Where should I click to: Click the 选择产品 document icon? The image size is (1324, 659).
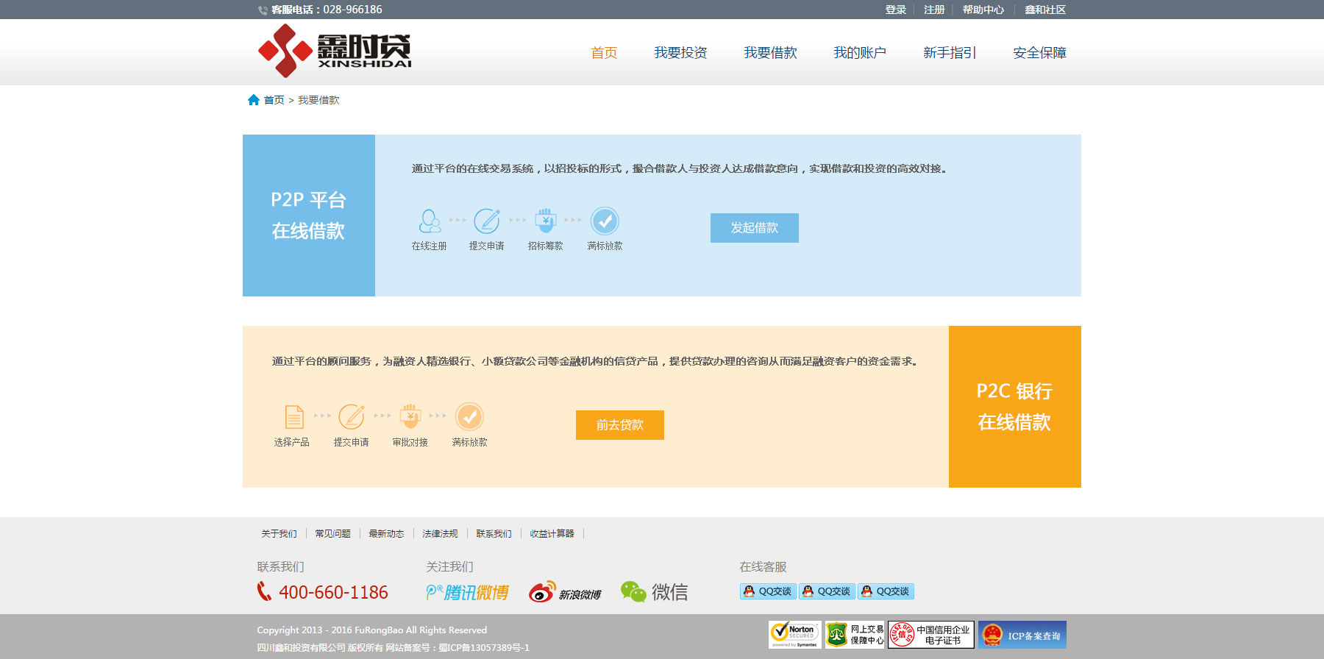[293, 417]
